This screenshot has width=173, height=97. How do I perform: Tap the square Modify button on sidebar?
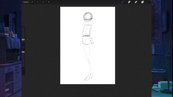pos(23,47)
